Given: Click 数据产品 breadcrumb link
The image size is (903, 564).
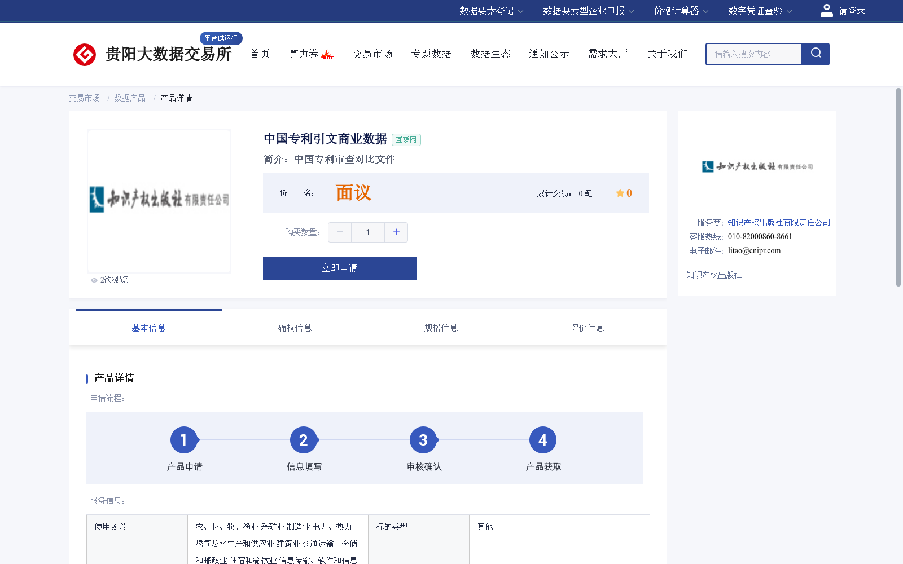Looking at the screenshot, I should (x=130, y=98).
